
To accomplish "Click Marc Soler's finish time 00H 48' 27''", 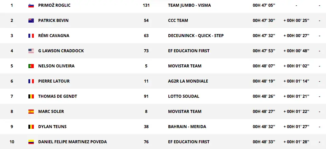I will tap(264, 112).
